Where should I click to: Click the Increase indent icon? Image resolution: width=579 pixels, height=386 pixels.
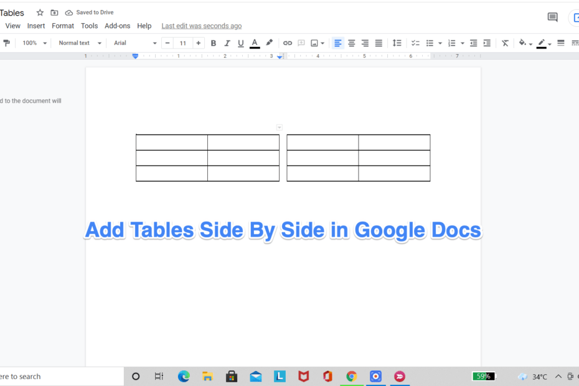click(487, 43)
